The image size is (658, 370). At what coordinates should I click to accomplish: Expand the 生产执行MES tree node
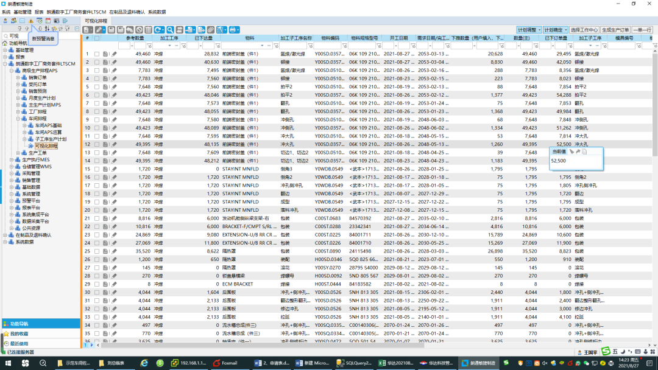coord(11,159)
